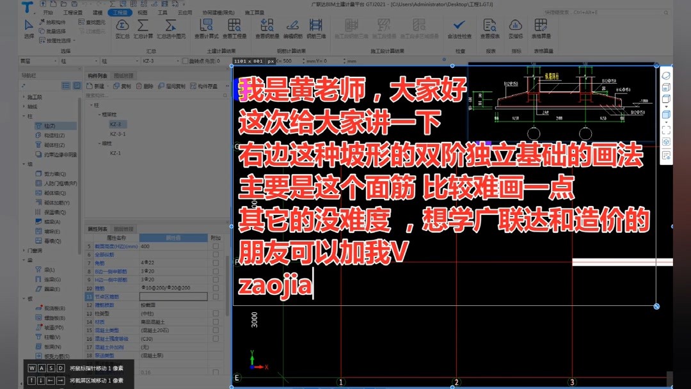
Task: Open the 首层 floor selector dropdown
Action: [x=55, y=60]
